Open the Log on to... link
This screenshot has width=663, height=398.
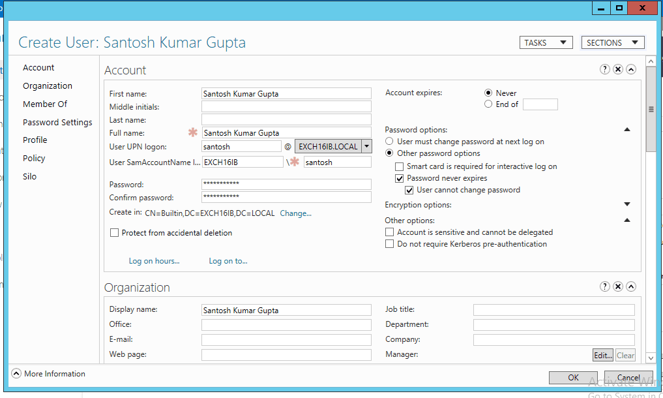[x=228, y=261]
